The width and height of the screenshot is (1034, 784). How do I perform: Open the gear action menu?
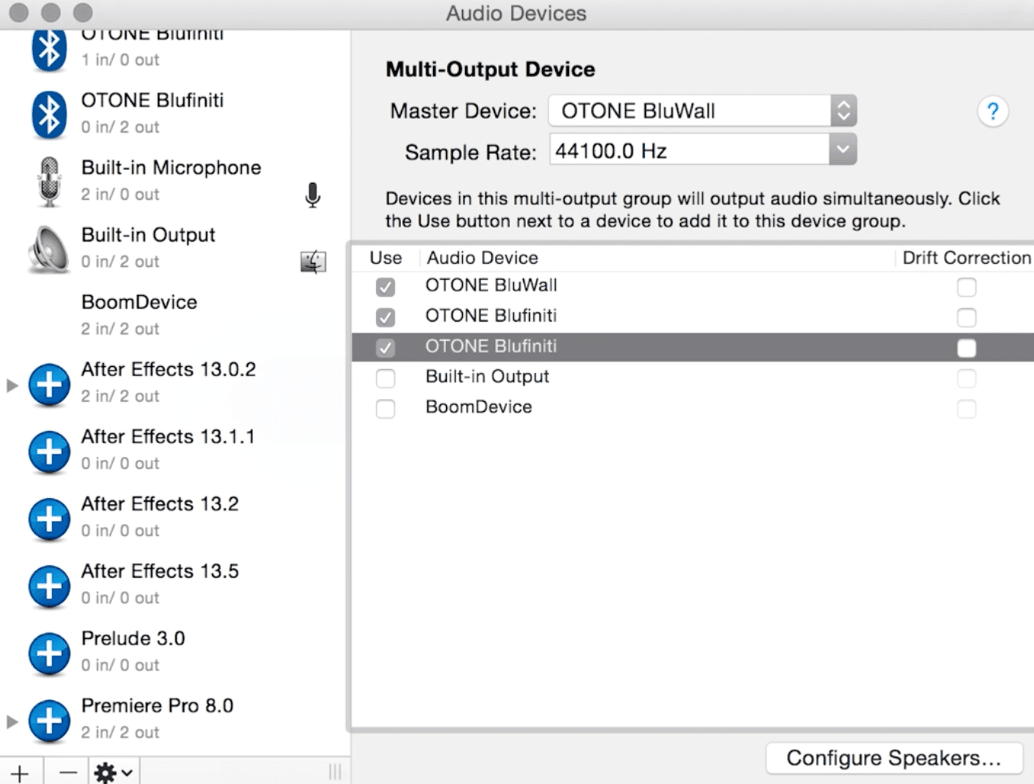pos(114,772)
